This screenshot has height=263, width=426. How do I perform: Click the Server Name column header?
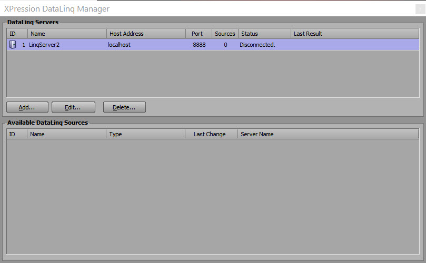coord(328,134)
